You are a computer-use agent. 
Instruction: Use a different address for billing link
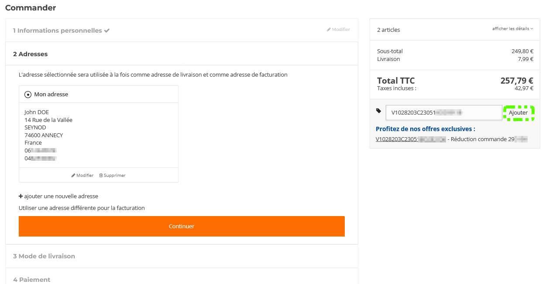pyautogui.click(x=82, y=208)
